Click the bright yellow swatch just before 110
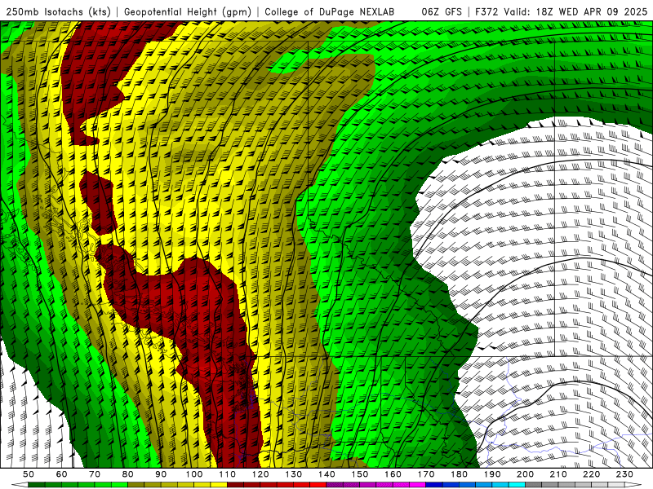 (x=219, y=484)
